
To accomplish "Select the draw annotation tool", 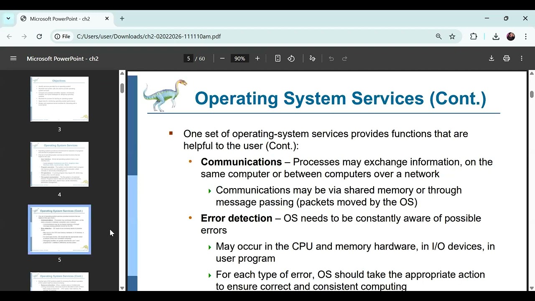I will 312,59.
